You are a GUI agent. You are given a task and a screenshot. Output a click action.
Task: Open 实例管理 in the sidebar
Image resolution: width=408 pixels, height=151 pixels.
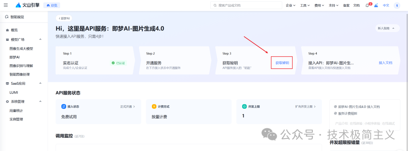tap(16, 119)
